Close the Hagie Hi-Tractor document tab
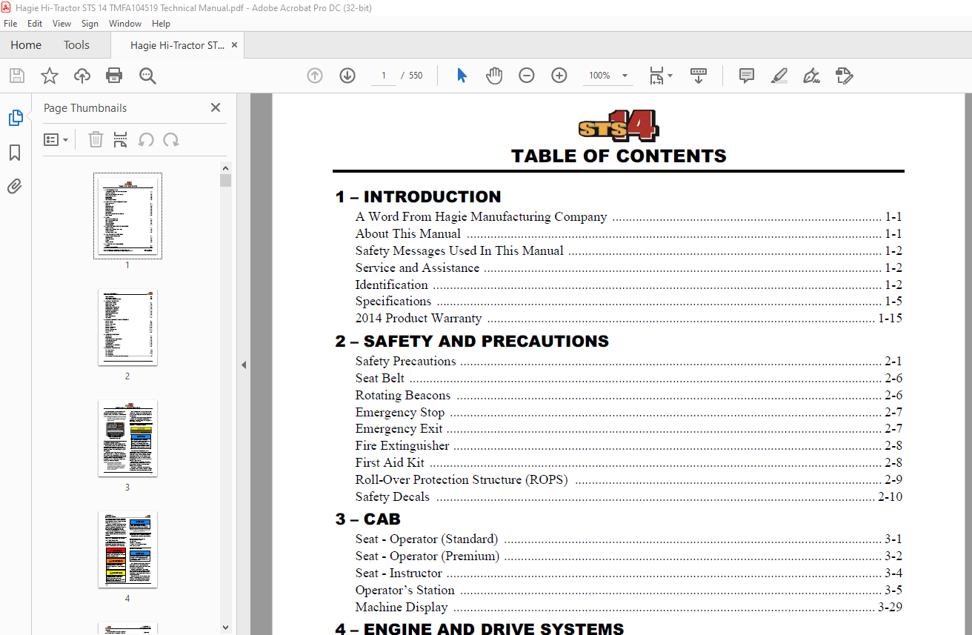Screen dimensions: 972x635 [x=235, y=45]
